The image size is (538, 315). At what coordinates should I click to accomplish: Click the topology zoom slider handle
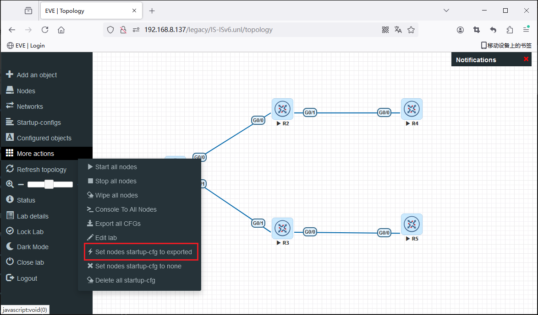click(x=49, y=184)
